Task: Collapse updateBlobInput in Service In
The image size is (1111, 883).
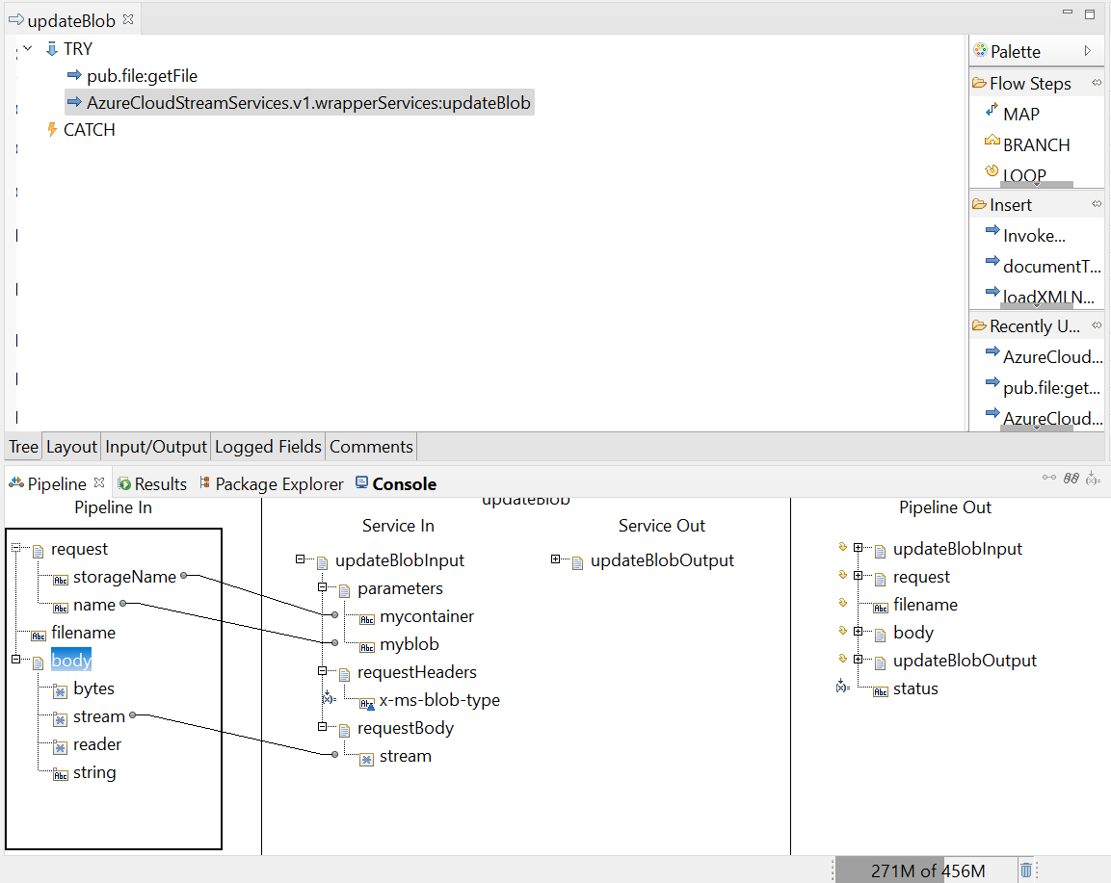Action: point(300,559)
